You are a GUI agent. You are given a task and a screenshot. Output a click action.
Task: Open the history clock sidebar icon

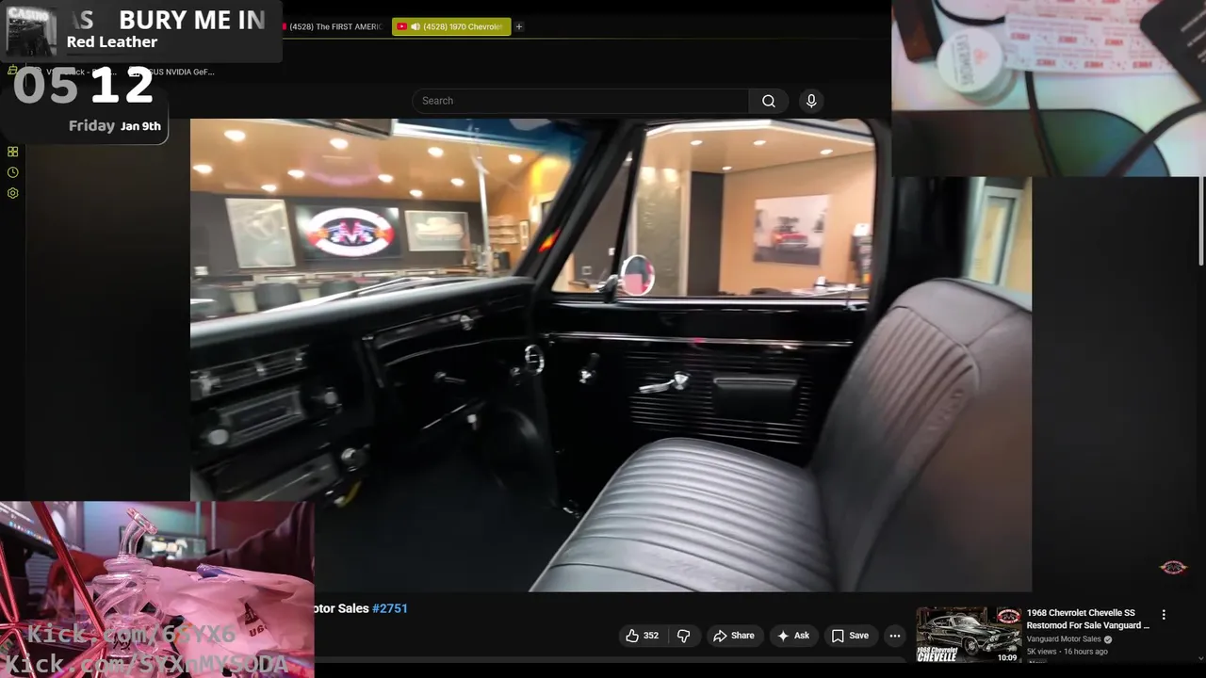12,172
